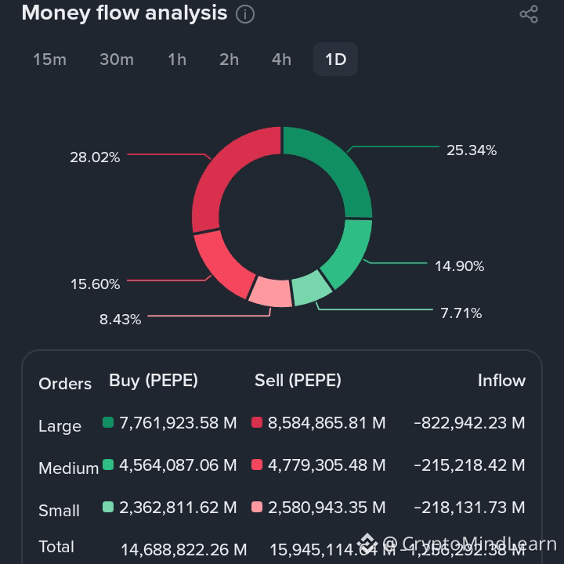
Task: Click the Orders column header
Action: (x=65, y=384)
